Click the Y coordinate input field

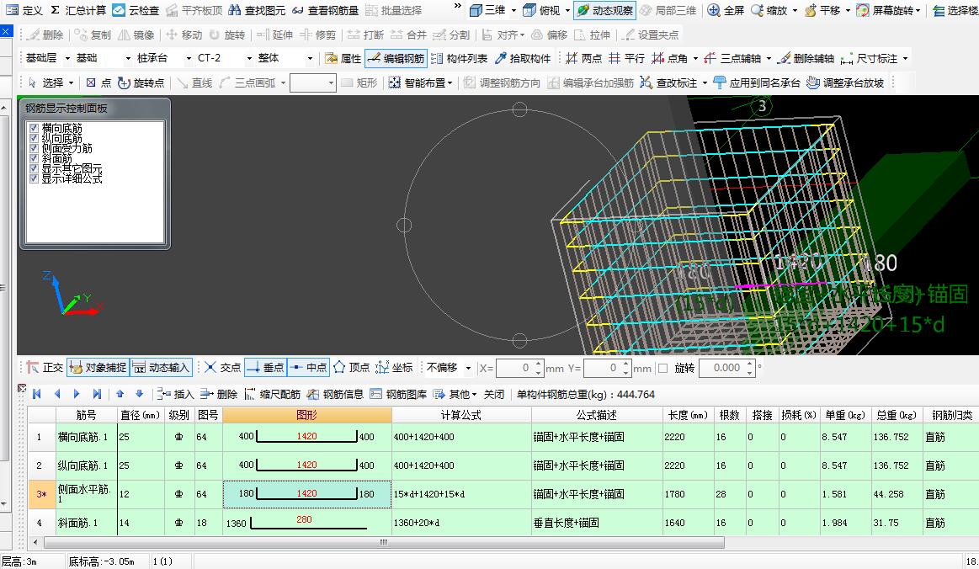point(608,368)
